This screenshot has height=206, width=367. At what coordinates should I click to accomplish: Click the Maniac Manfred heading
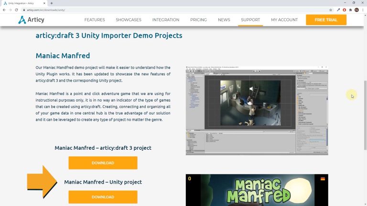pos(63,56)
